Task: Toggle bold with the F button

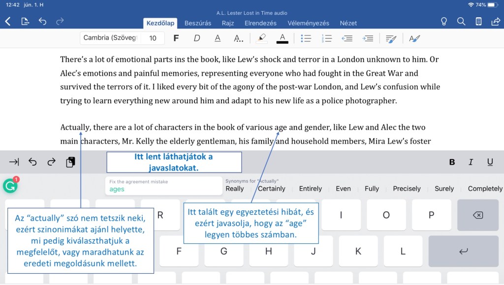Action: (x=176, y=38)
